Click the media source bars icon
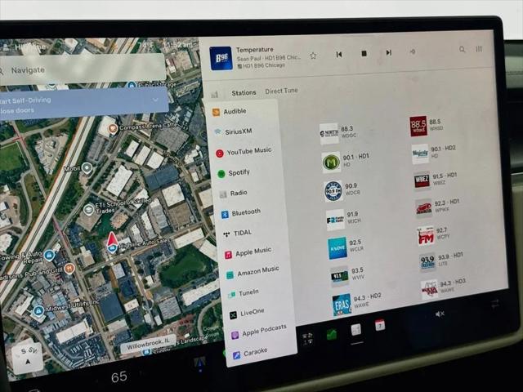Viewport: 523px width, 392px height. point(215,95)
